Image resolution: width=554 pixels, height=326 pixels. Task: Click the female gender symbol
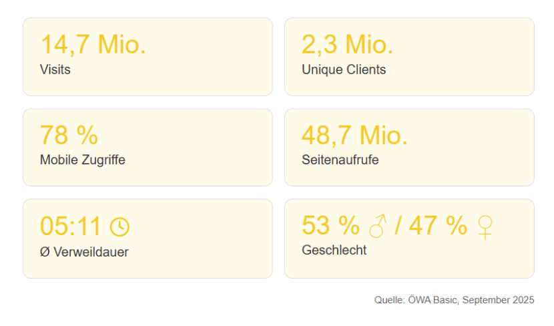[485, 227]
